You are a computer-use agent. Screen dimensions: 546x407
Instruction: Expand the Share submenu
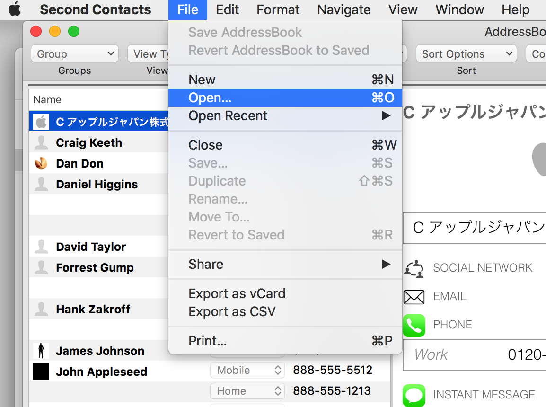pyautogui.click(x=285, y=264)
